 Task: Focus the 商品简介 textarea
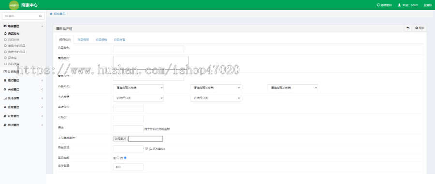151,62
